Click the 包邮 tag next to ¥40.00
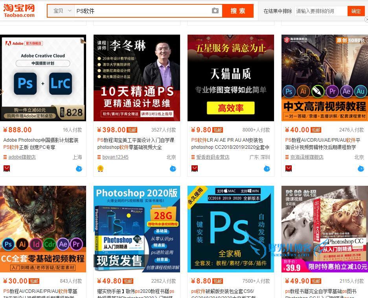This screenshot has height=298, width=368. (x=316, y=130)
